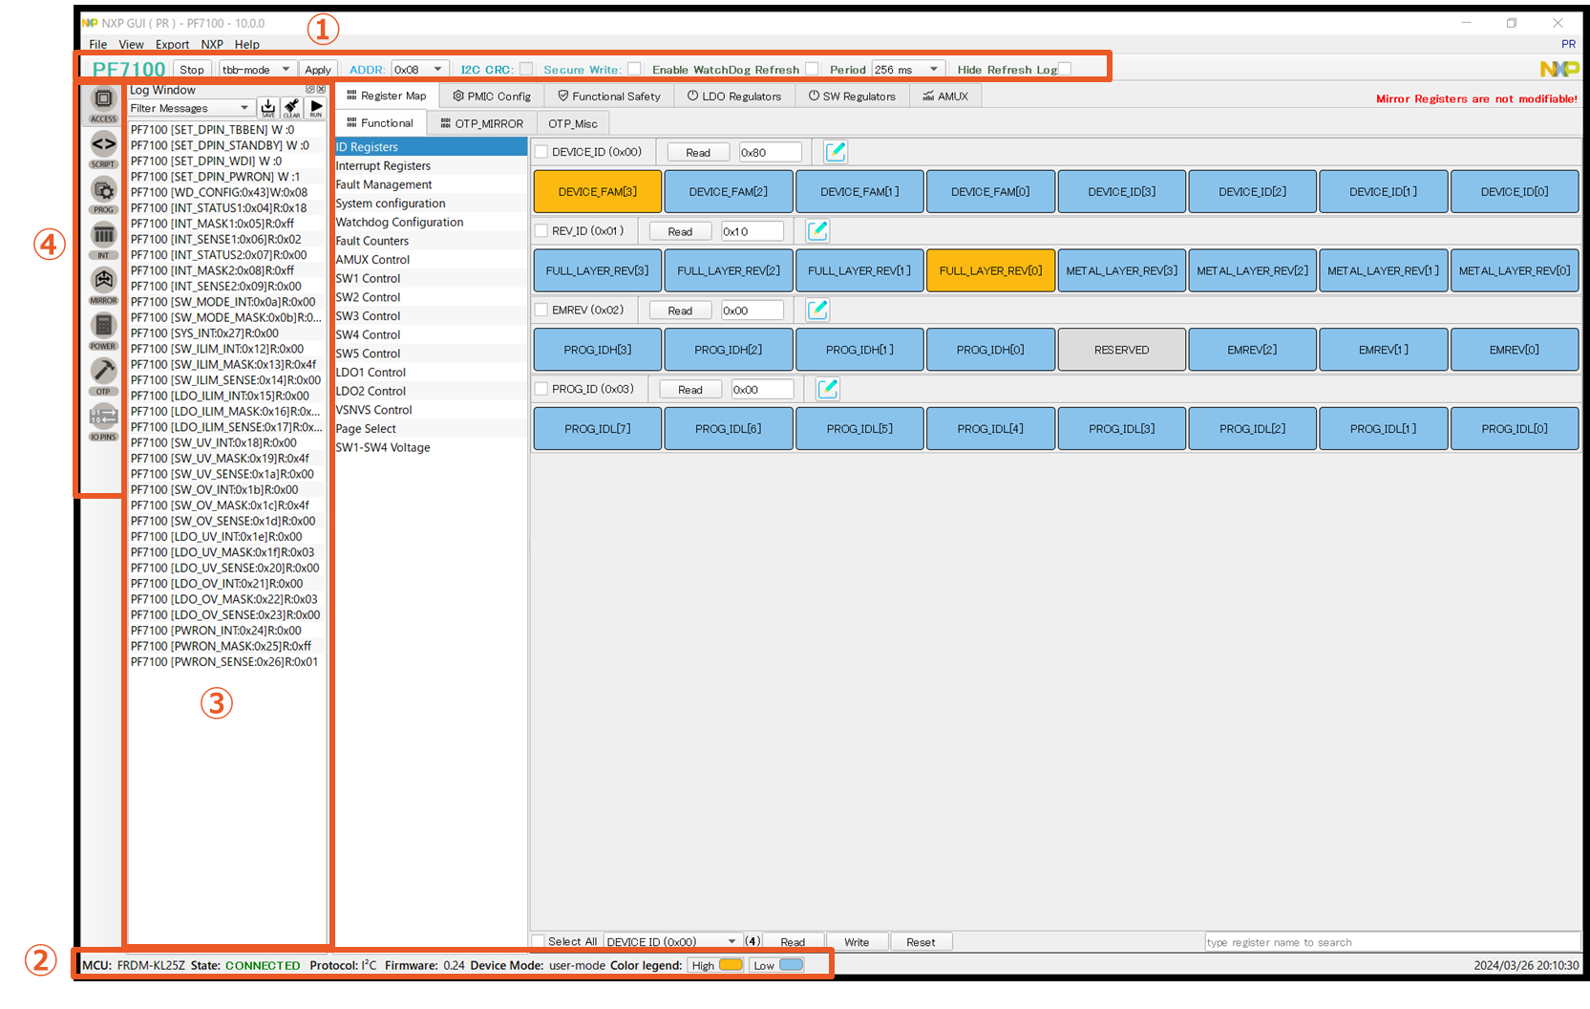Expand the ADDR 0x08 dropdown
The height and width of the screenshot is (1009, 1590).
click(419, 70)
